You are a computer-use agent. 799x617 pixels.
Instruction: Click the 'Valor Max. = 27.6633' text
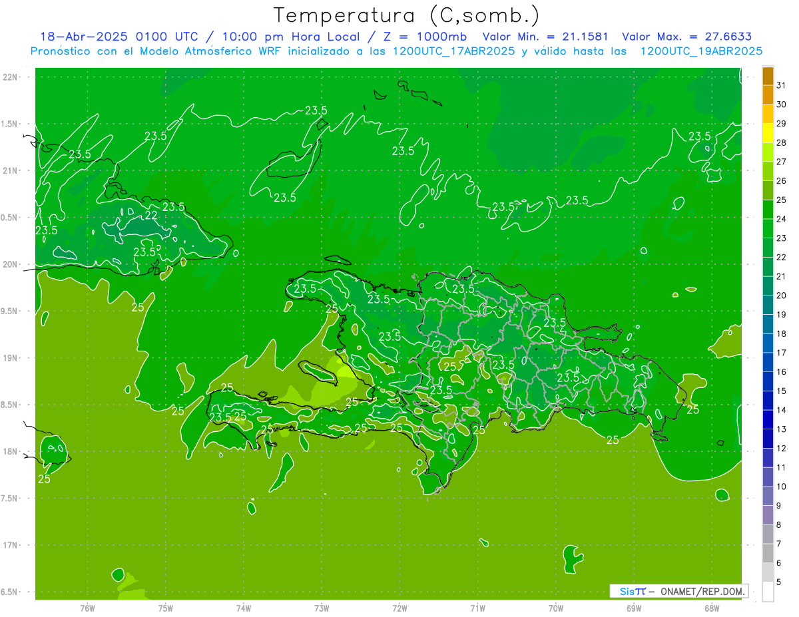pyautogui.click(x=687, y=37)
